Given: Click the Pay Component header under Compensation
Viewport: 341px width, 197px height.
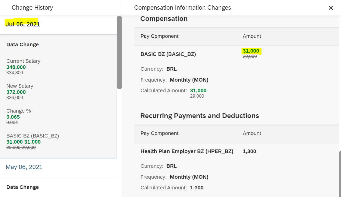Looking at the screenshot, I should tap(159, 36).
